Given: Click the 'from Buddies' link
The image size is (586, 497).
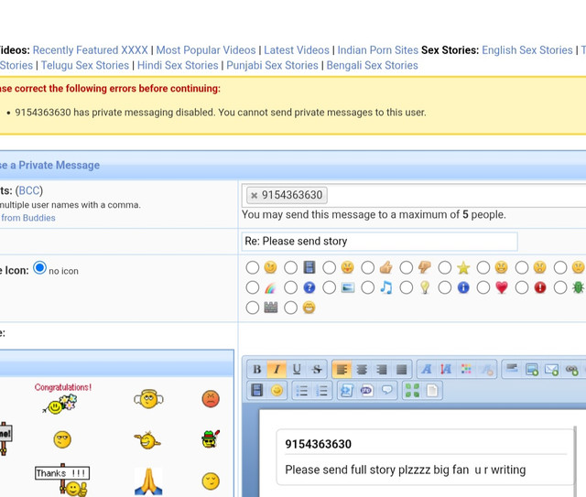Looking at the screenshot, I should [28, 218].
